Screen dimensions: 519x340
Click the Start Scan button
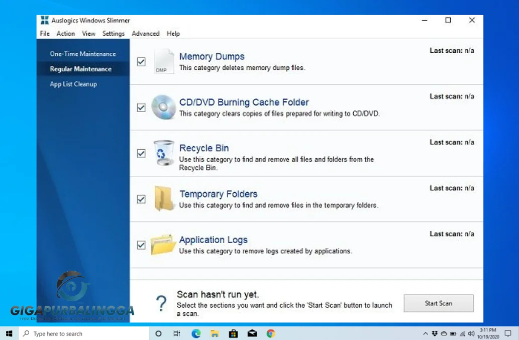(438, 303)
